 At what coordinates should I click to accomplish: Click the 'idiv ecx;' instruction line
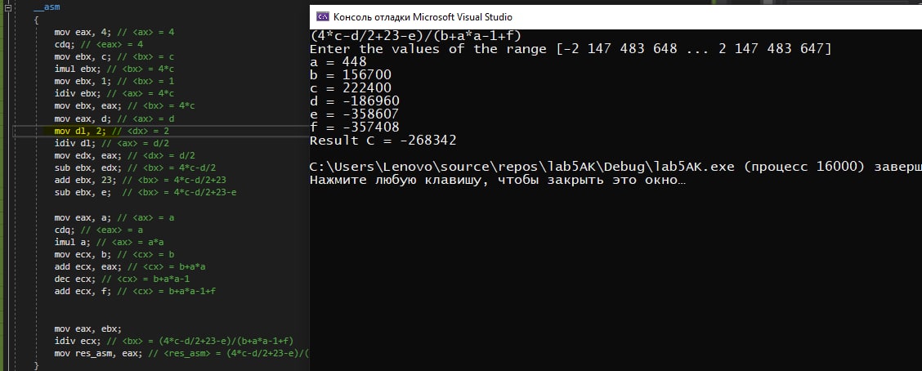173,341
